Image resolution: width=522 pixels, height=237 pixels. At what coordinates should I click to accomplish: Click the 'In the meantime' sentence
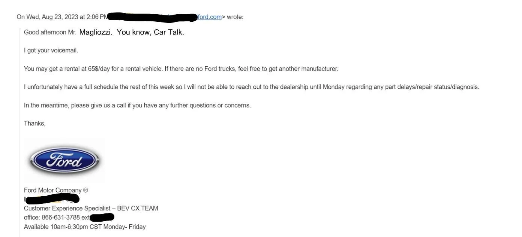[x=137, y=105]
